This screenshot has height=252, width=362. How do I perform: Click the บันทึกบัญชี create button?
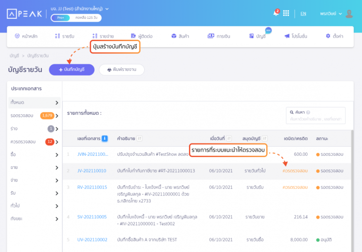click(72, 69)
